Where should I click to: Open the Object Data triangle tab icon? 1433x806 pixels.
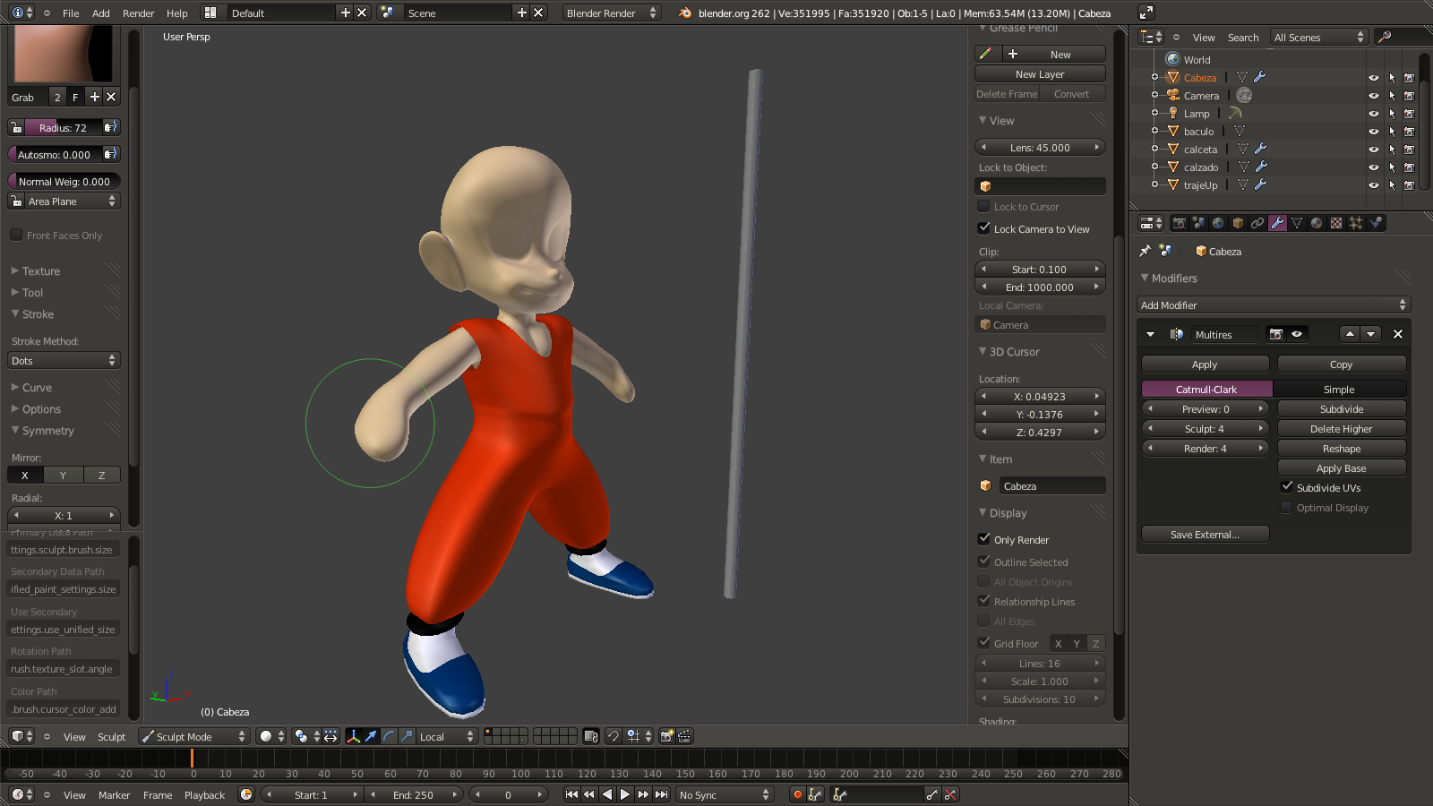(1297, 223)
